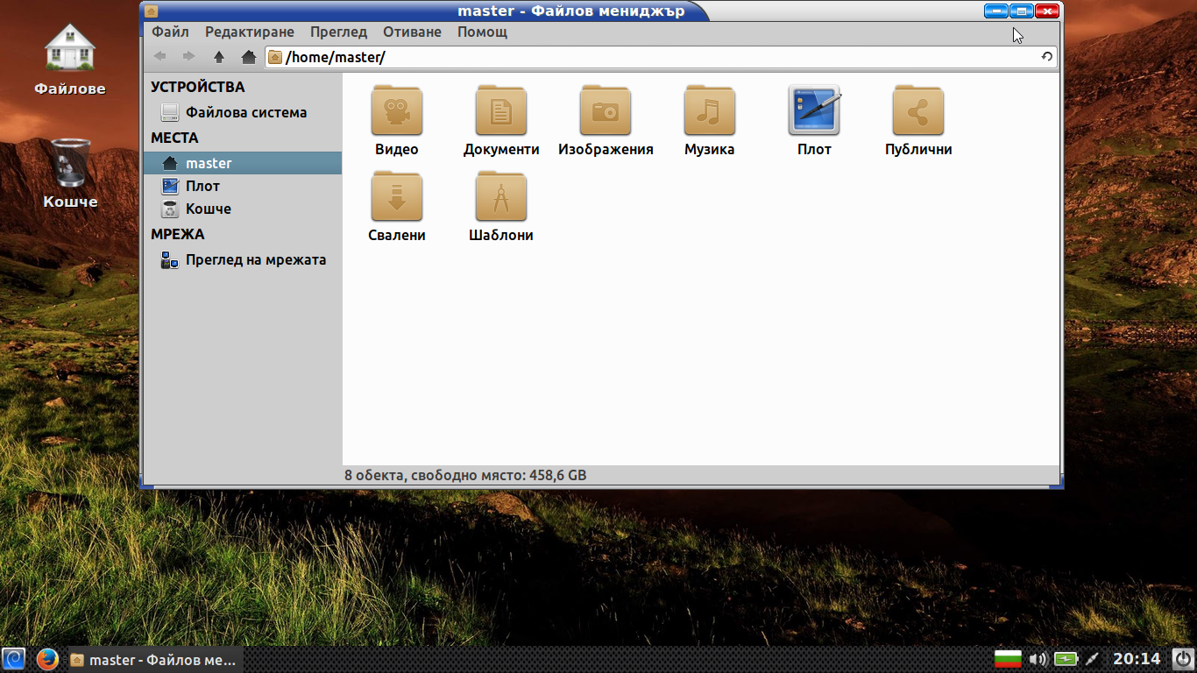The height and width of the screenshot is (673, 1197).
Task: Open the Редактиране menu
Action: 250,32
